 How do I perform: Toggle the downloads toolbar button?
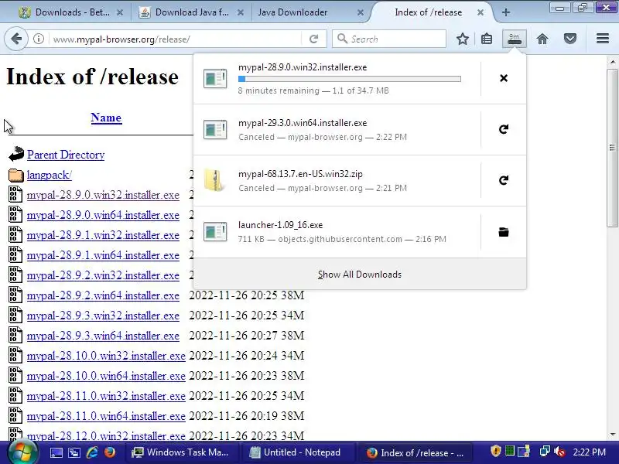514,39
